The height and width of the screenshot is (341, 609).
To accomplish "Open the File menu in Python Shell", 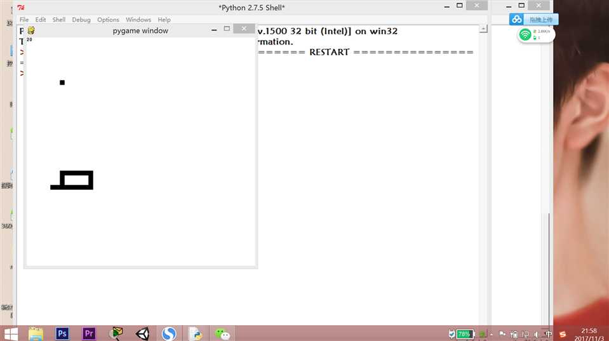I will tap(24, 20).
